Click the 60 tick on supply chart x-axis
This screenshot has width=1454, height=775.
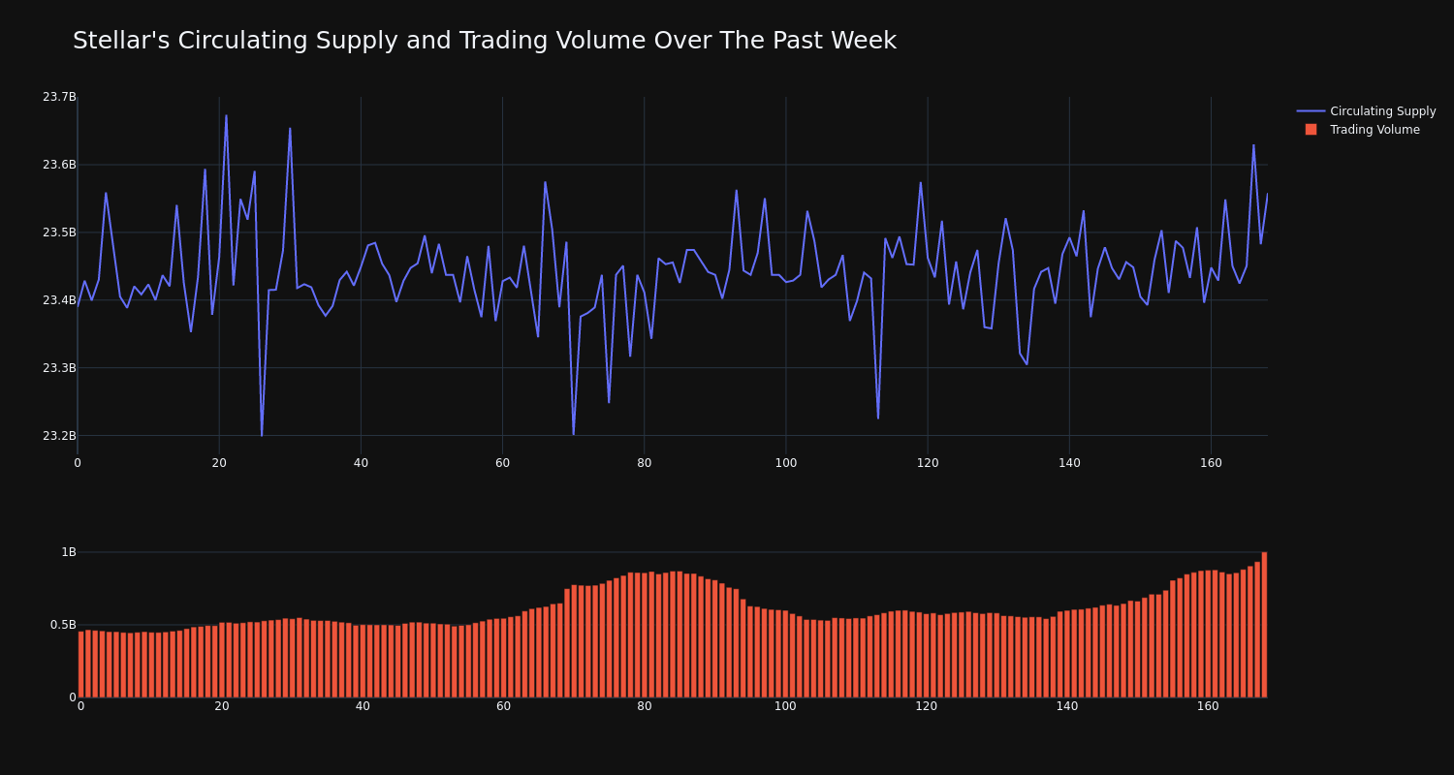(502, 463)
